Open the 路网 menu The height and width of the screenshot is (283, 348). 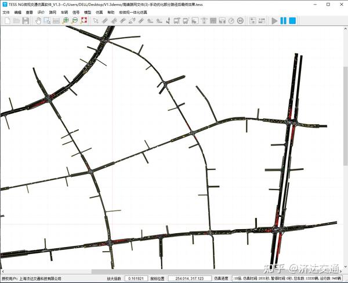click(53, 12)
